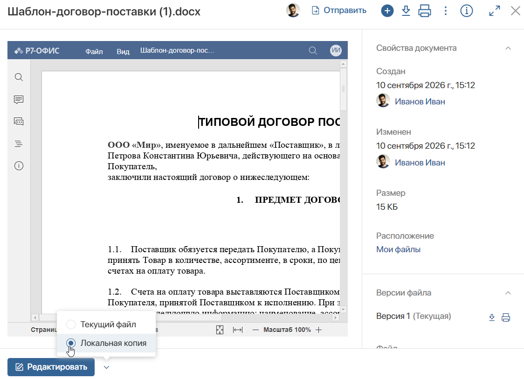Screen dimensions: 524x379
Task: Zoom in with the plus beside Масштаб
Action: click(319, 330)
